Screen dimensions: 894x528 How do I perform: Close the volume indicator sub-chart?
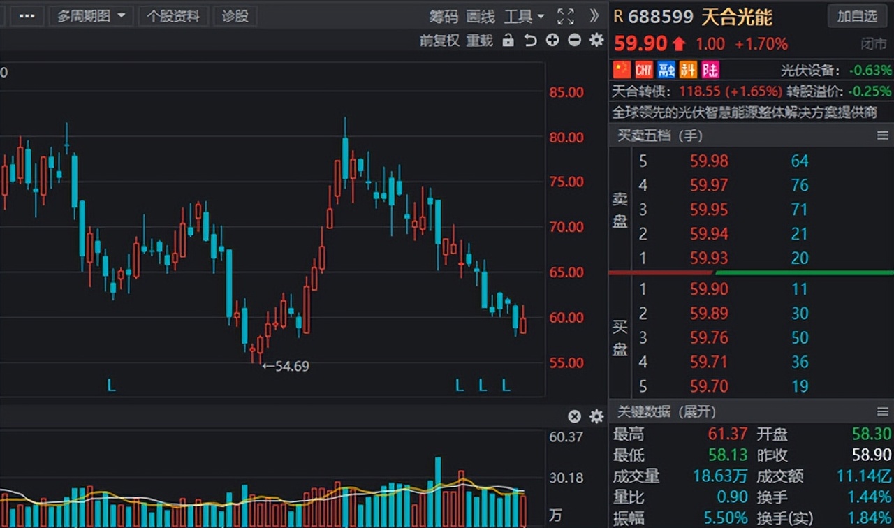click(x=574, y=416)
